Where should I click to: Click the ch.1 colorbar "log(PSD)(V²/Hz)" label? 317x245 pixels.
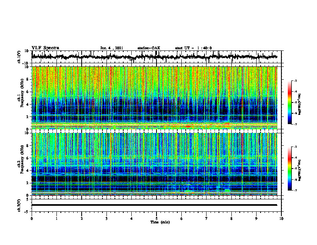300,104
